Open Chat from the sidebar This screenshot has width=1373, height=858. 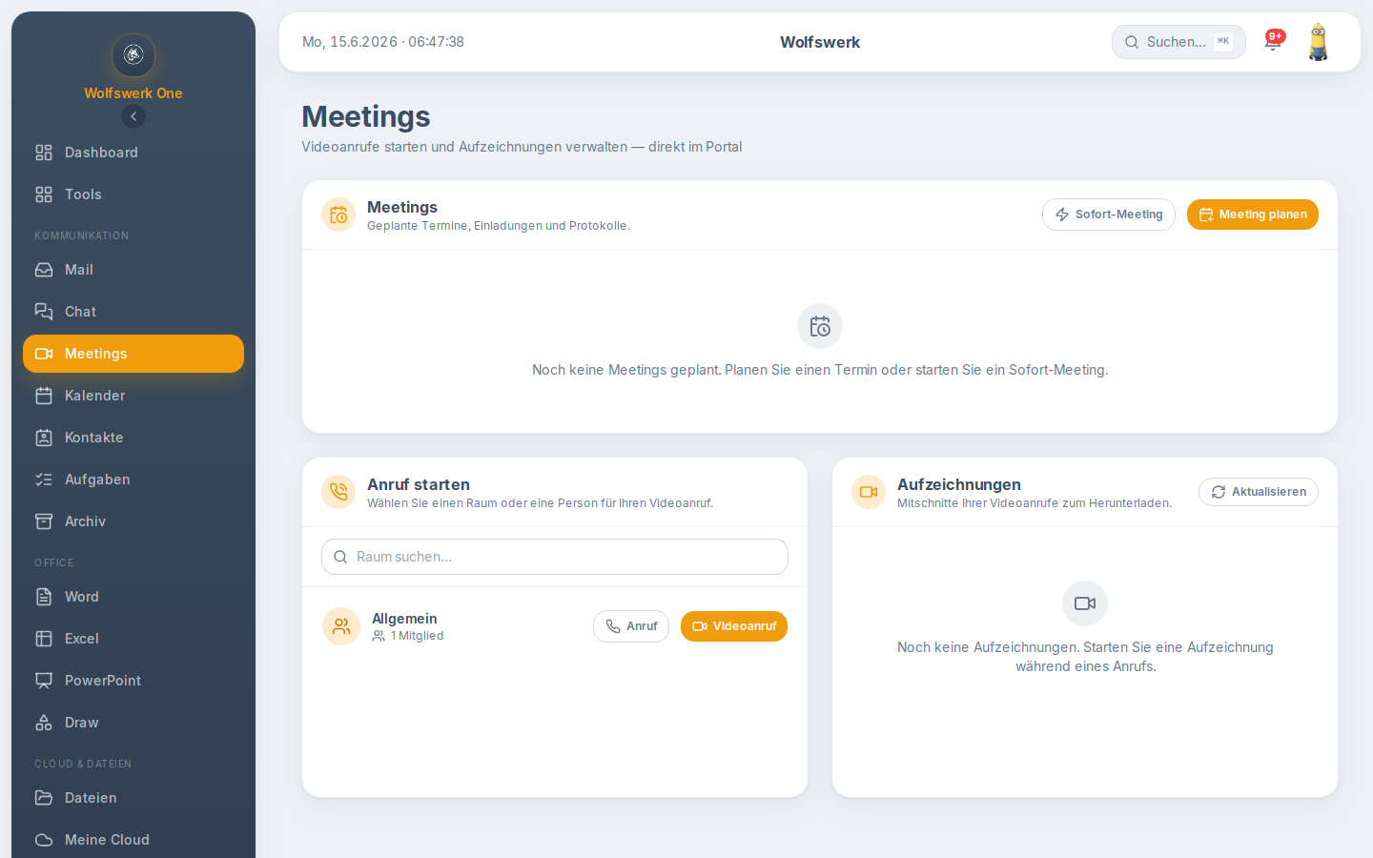133,312
